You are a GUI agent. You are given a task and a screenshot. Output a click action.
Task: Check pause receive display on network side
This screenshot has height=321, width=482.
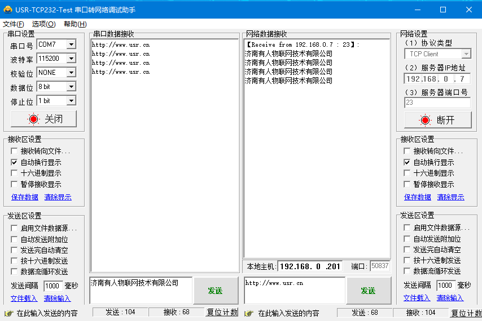click(407, 185)
